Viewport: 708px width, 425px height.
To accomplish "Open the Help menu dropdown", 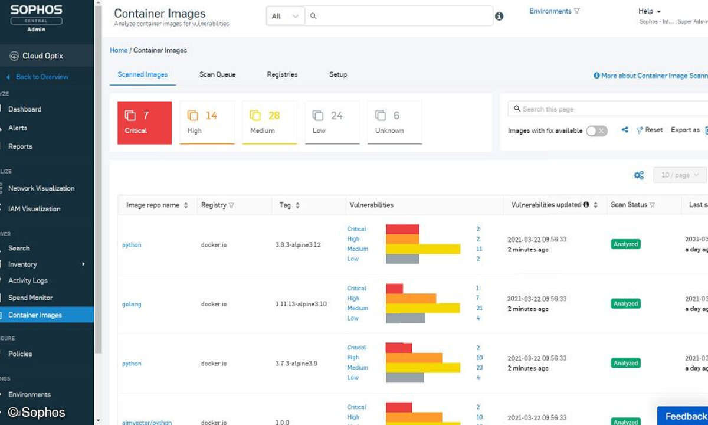I will point(650,11).
